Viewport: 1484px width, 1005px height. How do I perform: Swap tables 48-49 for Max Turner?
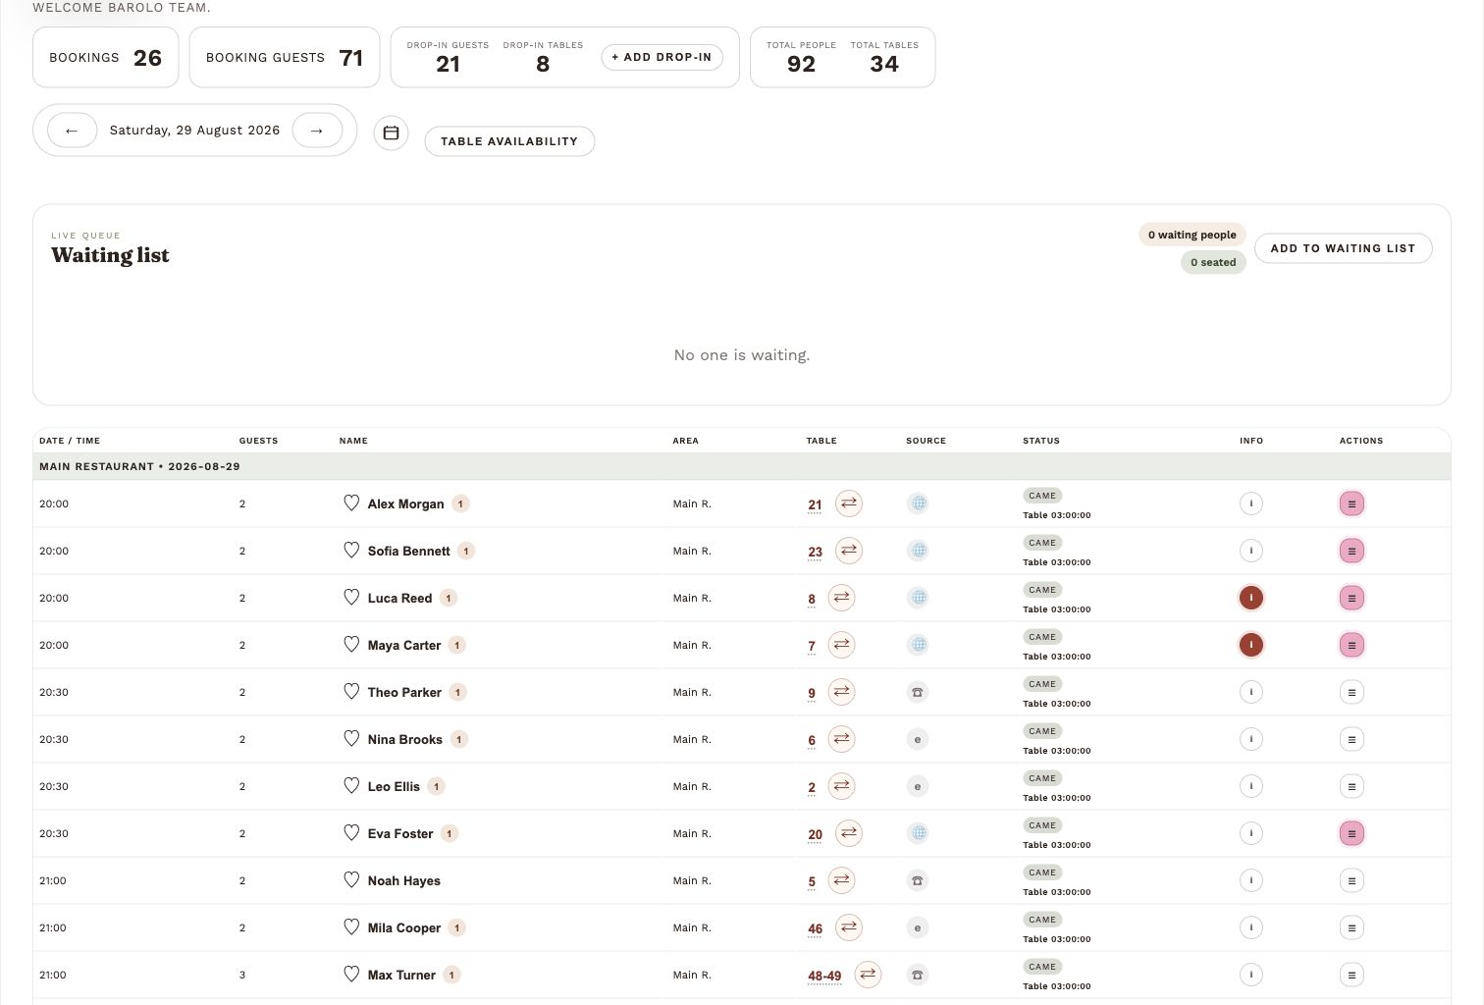(x=868, y=975)
